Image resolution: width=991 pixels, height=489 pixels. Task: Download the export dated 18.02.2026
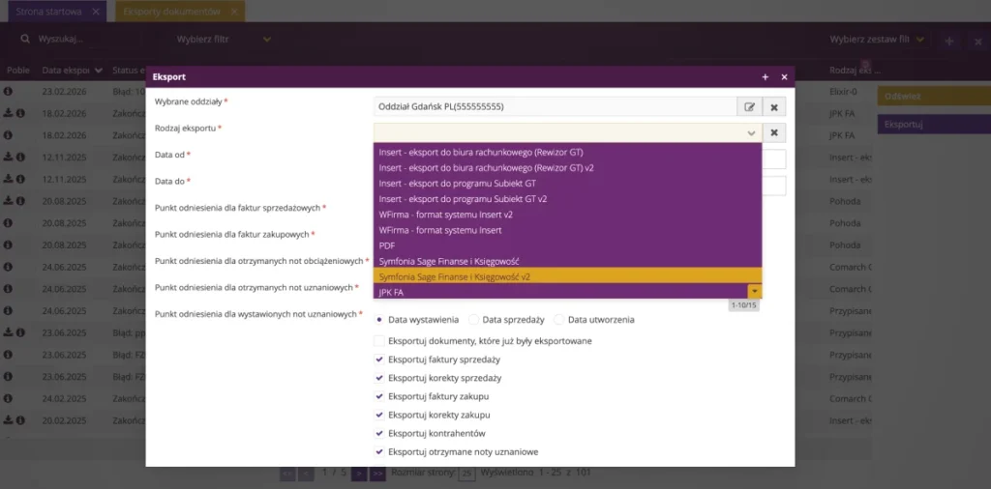tap(8, 113)
